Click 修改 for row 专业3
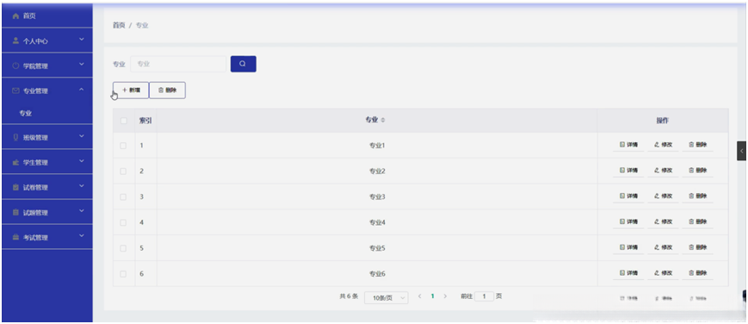The height and width of the screenshot is (324, 748). [663, 196]
